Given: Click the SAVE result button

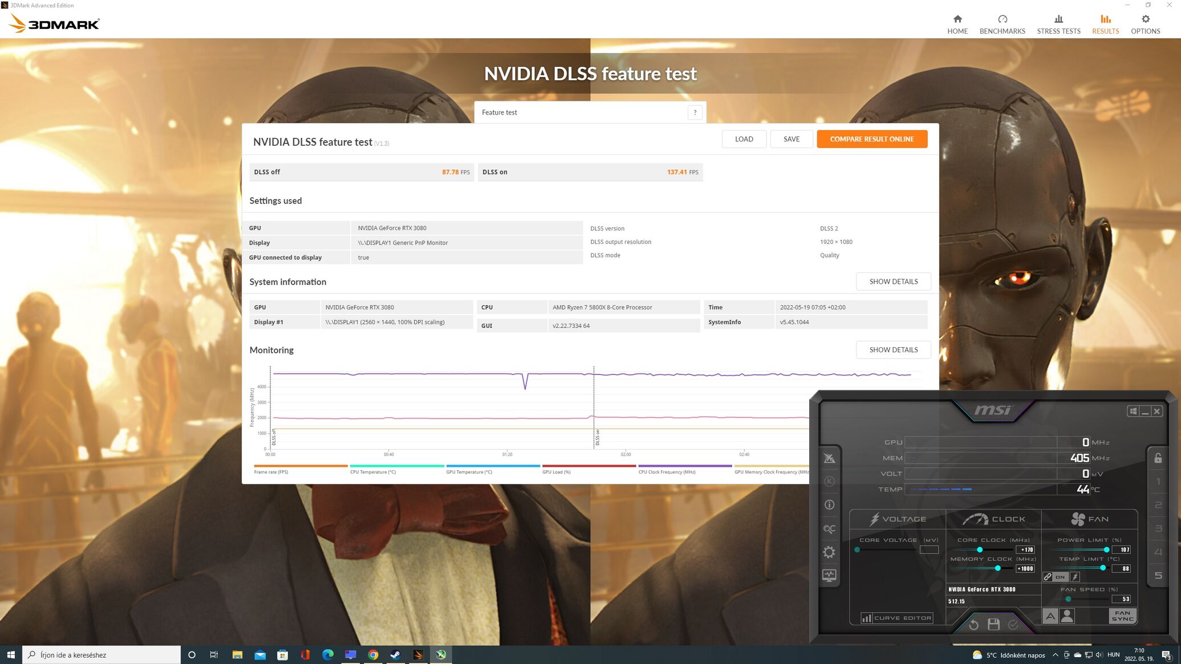Looking at the screenshot, I should coord(791,139).
